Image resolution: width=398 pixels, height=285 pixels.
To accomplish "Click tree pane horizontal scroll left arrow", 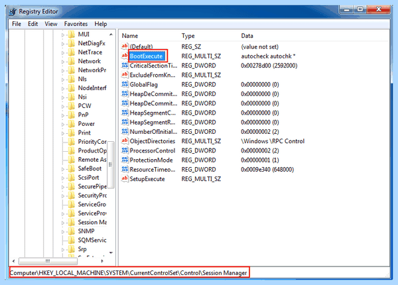I will 13,261.
